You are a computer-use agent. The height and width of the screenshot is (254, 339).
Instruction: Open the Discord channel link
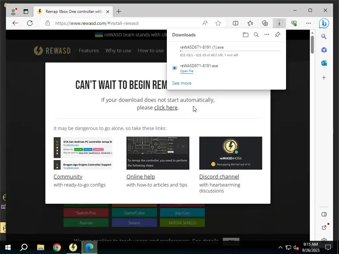click(x=219, y=177)
